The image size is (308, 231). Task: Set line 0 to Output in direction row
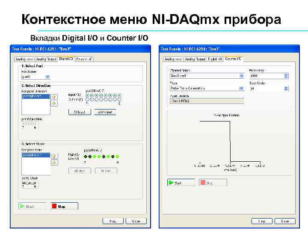[x=119, y=100]
